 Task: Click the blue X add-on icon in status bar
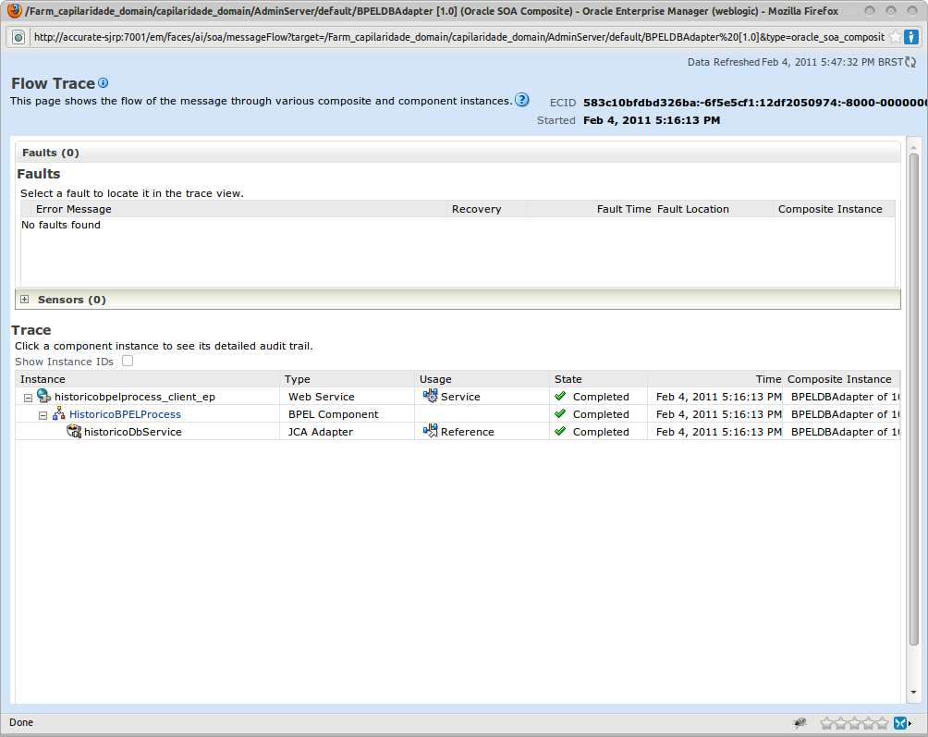[x=899, y=723]
